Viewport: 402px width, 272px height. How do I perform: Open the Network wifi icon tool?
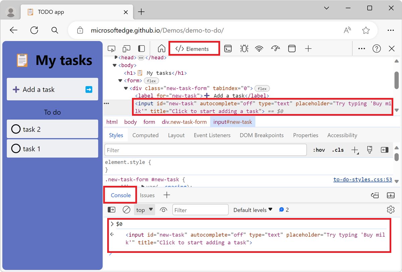pos(259,49)
